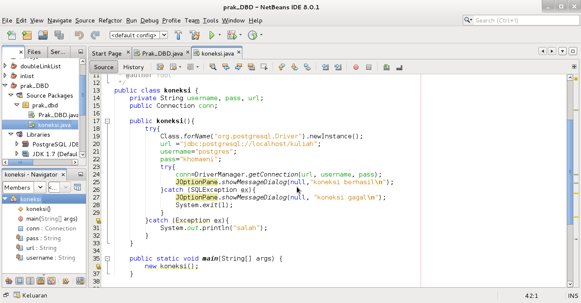581x303 pixels.
Task: Click the Undo icon in the toolbar
Action: (x=78, y=35)
